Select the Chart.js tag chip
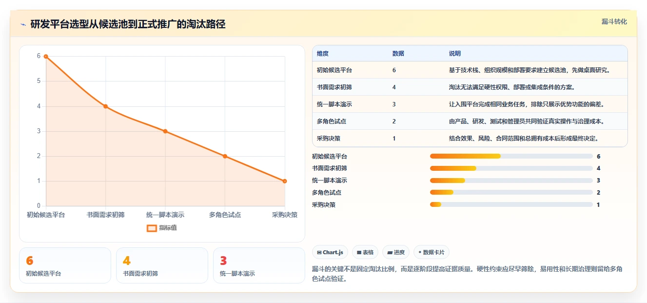The image size is (647, 303). pyautogui.click(x=330, y=252)
